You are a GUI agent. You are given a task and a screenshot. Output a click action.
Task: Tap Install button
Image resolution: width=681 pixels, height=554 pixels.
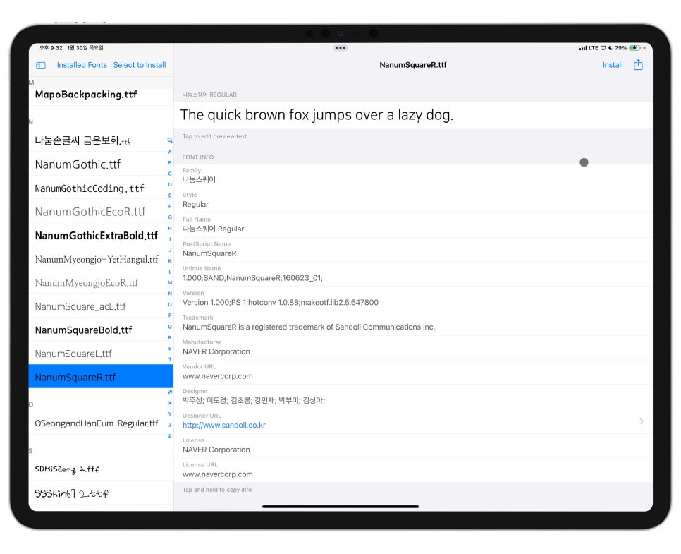point(613,65)
